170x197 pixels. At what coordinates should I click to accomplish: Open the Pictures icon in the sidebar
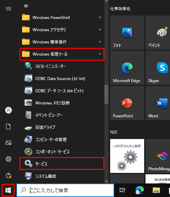8,143
